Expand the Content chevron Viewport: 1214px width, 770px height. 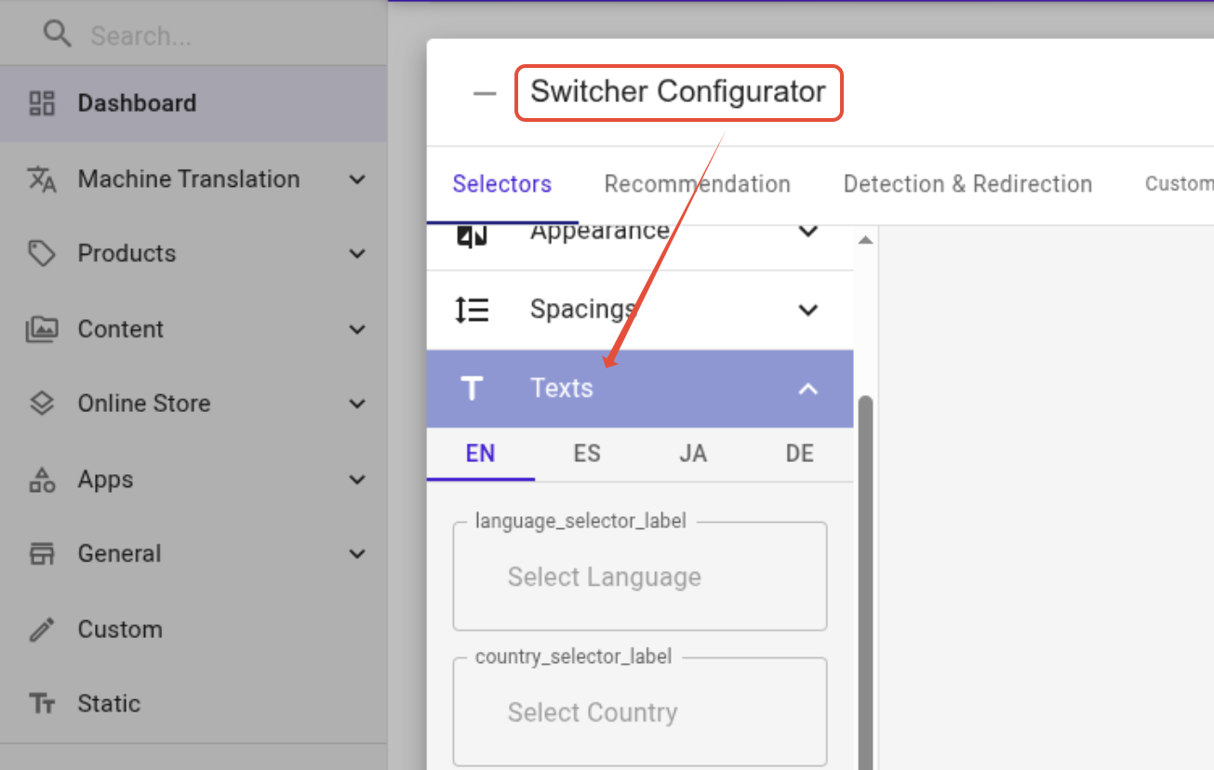point(357,330)
